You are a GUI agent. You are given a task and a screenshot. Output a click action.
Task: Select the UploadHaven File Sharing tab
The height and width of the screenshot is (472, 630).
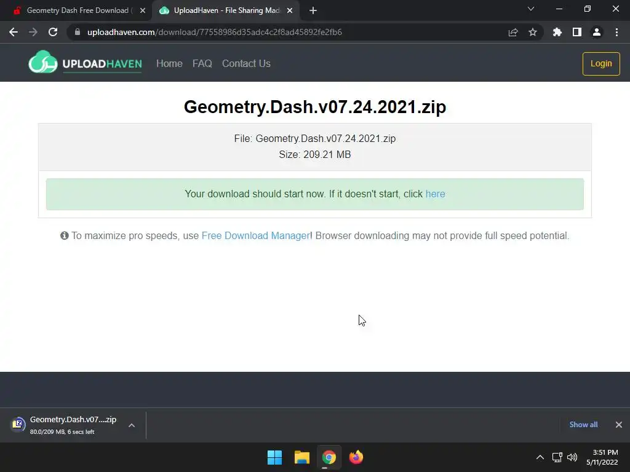point(225,10)
